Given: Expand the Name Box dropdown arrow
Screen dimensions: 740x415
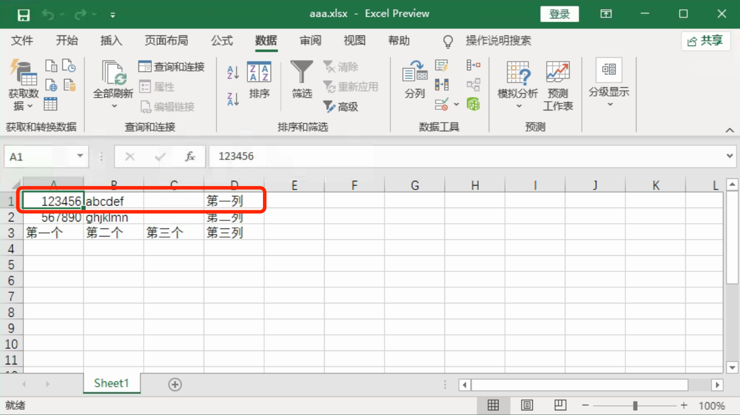Looking at the screenshot, I should 80,157.
